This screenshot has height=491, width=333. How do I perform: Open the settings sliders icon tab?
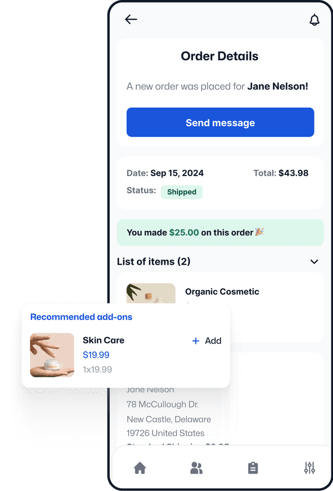coord(310,468)
